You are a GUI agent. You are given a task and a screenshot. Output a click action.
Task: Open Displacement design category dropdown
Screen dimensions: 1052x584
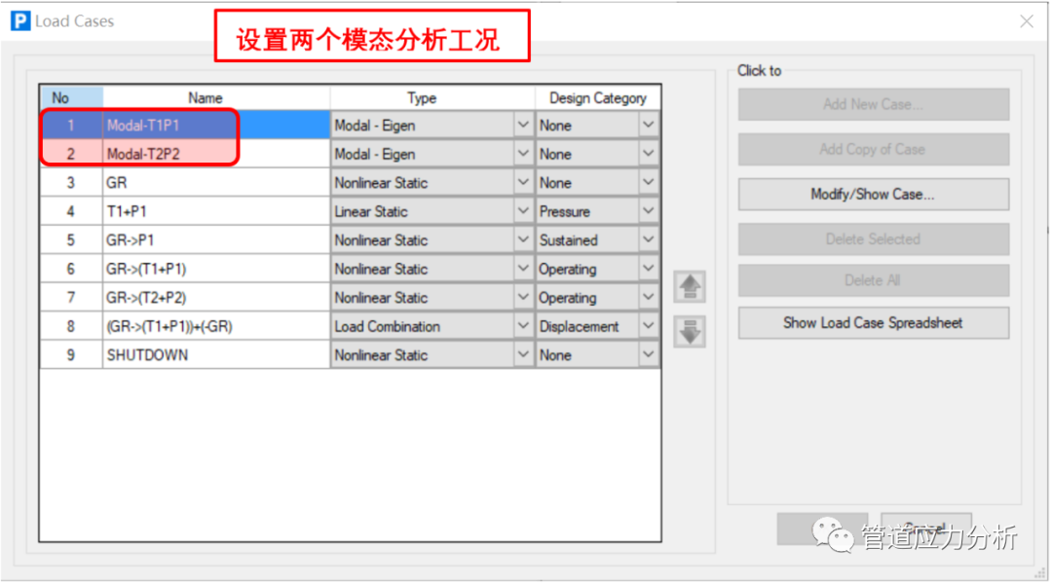point(648,326)
